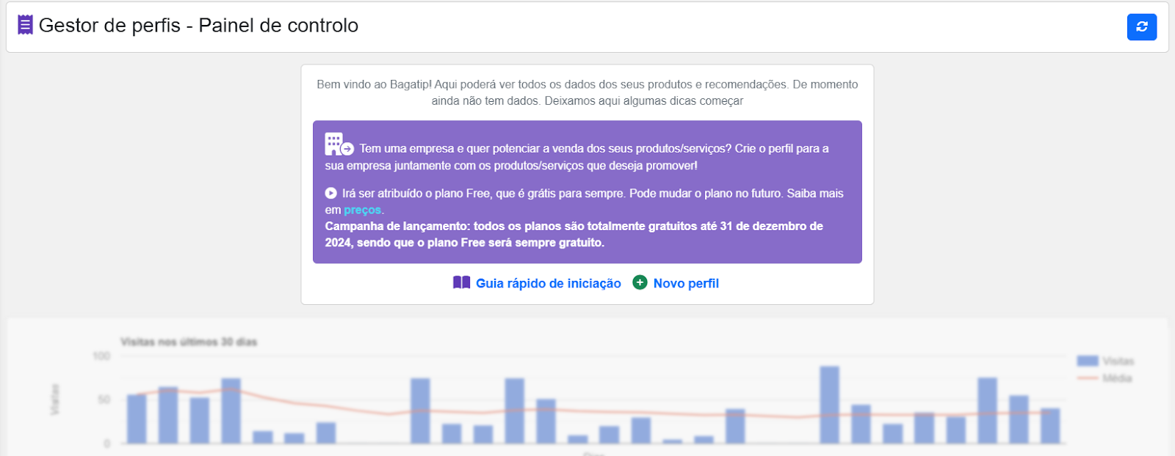
Task: Click the book icon beside Guia rápido
Action: (461, 282)
